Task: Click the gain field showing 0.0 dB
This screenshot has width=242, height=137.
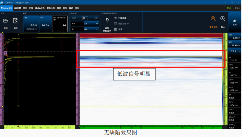Action: point(31,23)
